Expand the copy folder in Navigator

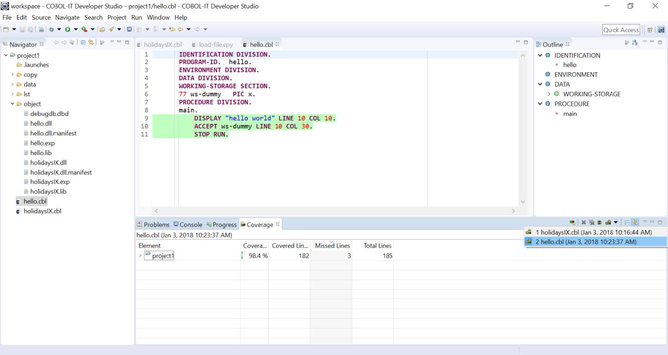coord(13,75)
